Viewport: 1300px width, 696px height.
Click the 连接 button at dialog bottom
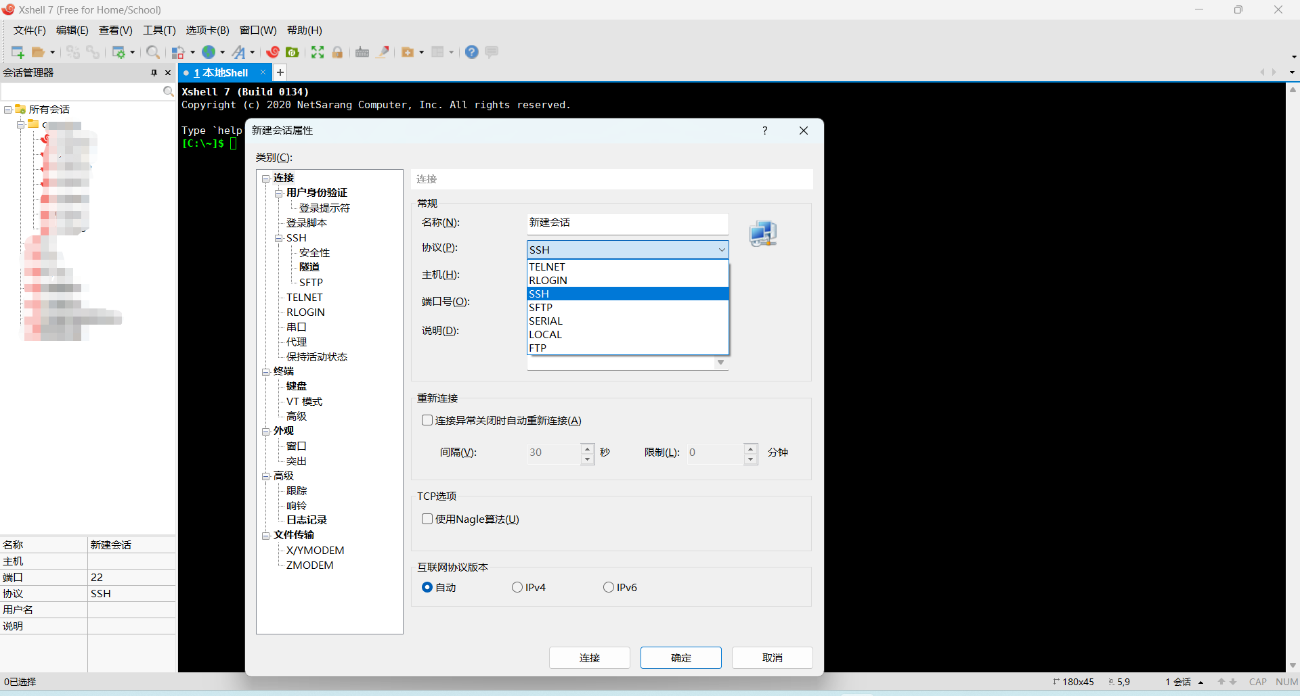pos(590,657)
